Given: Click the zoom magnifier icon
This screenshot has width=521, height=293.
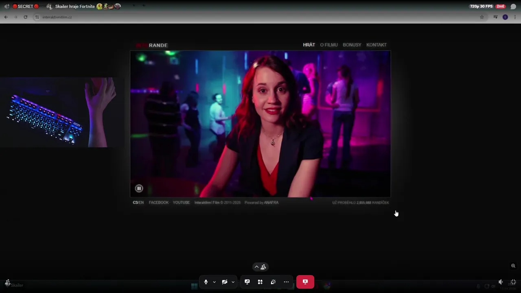Looking at the screenshot, I should [x=513, y=266].
